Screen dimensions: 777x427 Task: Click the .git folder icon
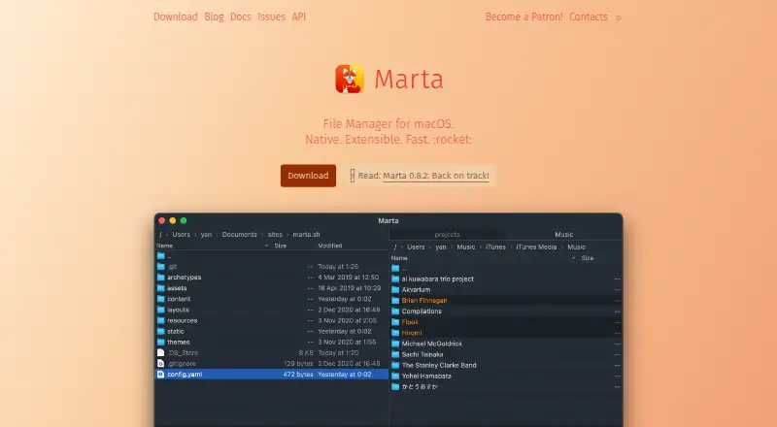pyautogui.click(x=160, y=267)
